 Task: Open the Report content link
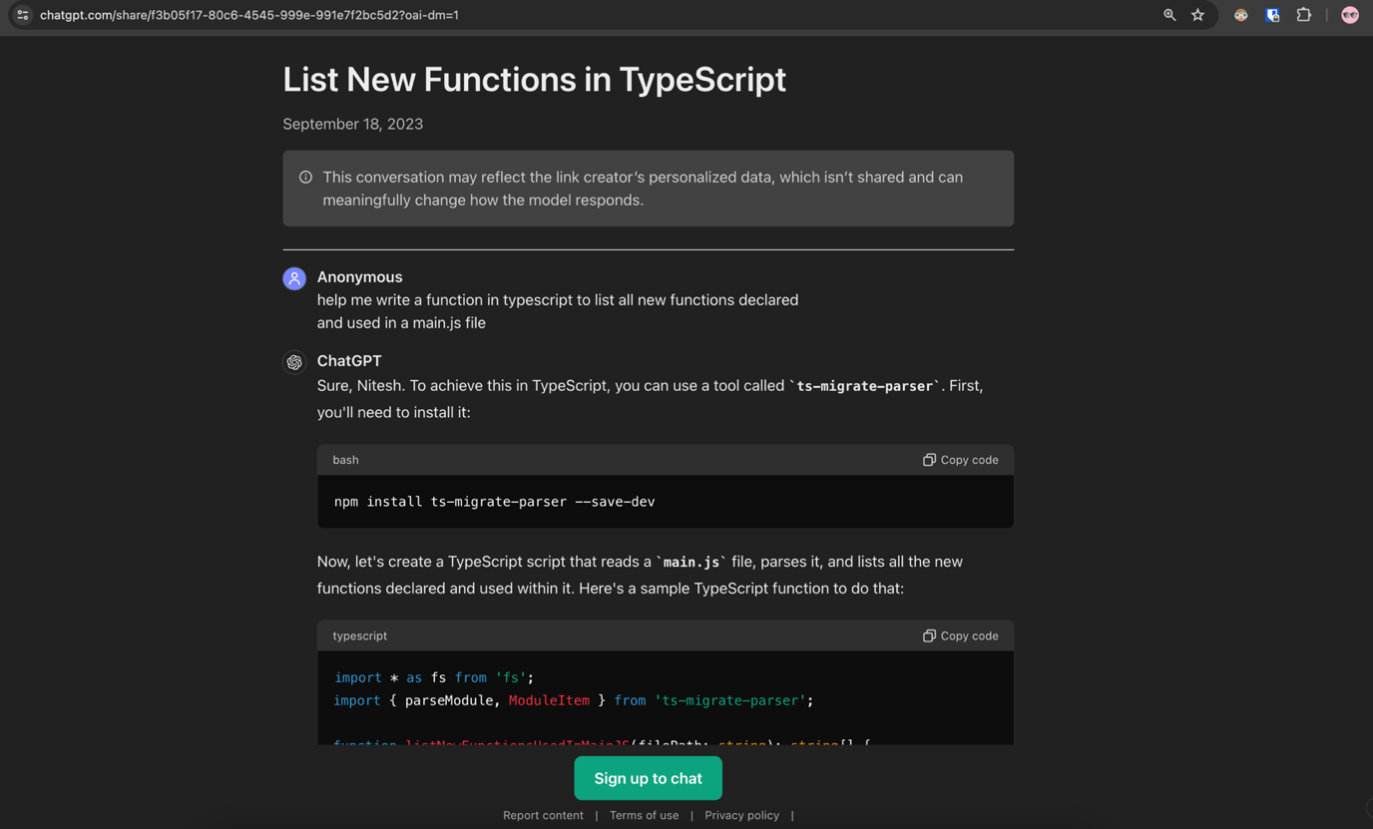pyautogui.click(x=543, y=815)
